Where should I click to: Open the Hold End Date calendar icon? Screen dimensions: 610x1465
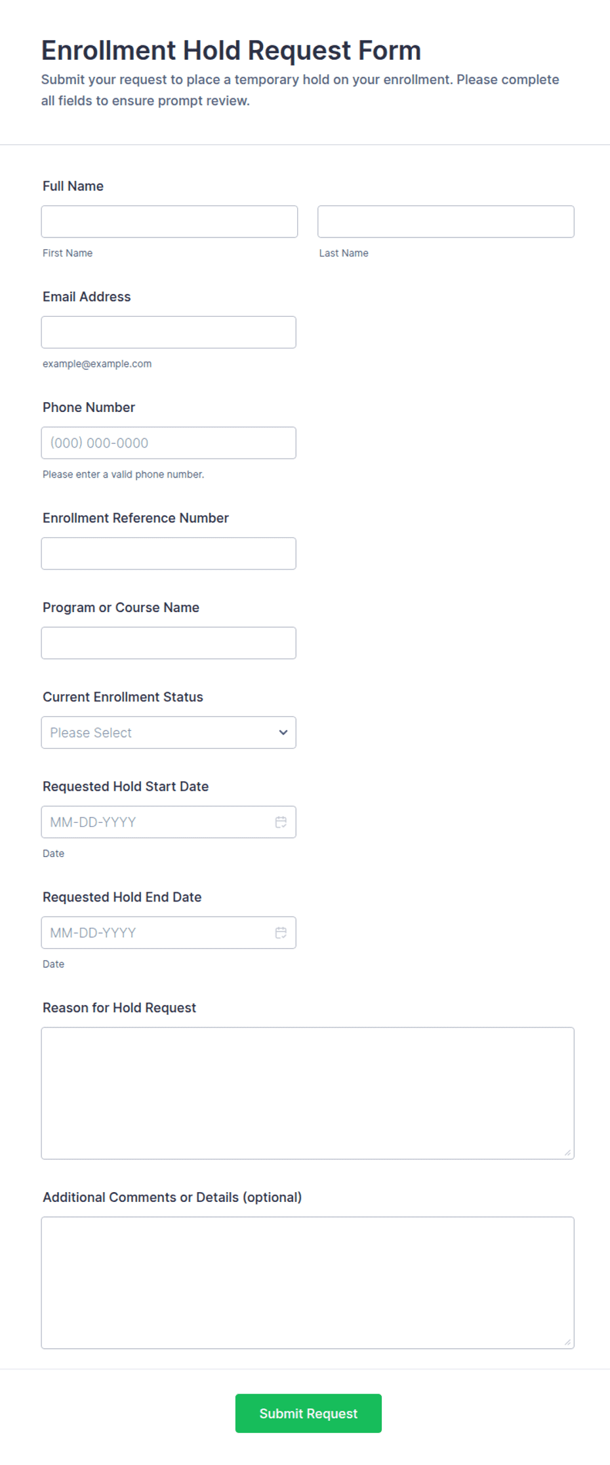[281, 933]
